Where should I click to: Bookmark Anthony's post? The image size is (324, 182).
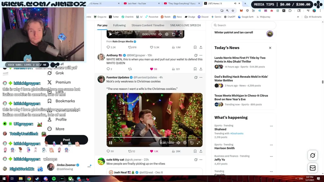pos(195,69)
